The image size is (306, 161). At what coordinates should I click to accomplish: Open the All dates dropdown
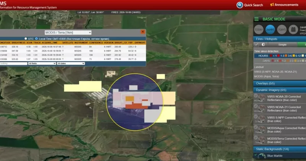tap(71, 63)
